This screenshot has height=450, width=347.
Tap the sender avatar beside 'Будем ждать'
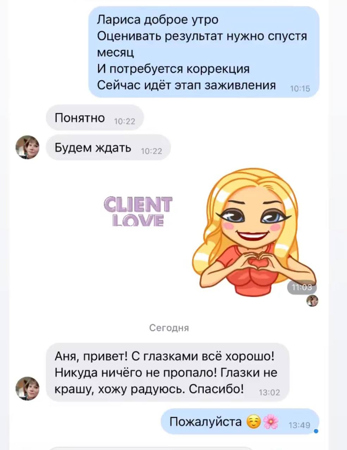coord(27,147)
